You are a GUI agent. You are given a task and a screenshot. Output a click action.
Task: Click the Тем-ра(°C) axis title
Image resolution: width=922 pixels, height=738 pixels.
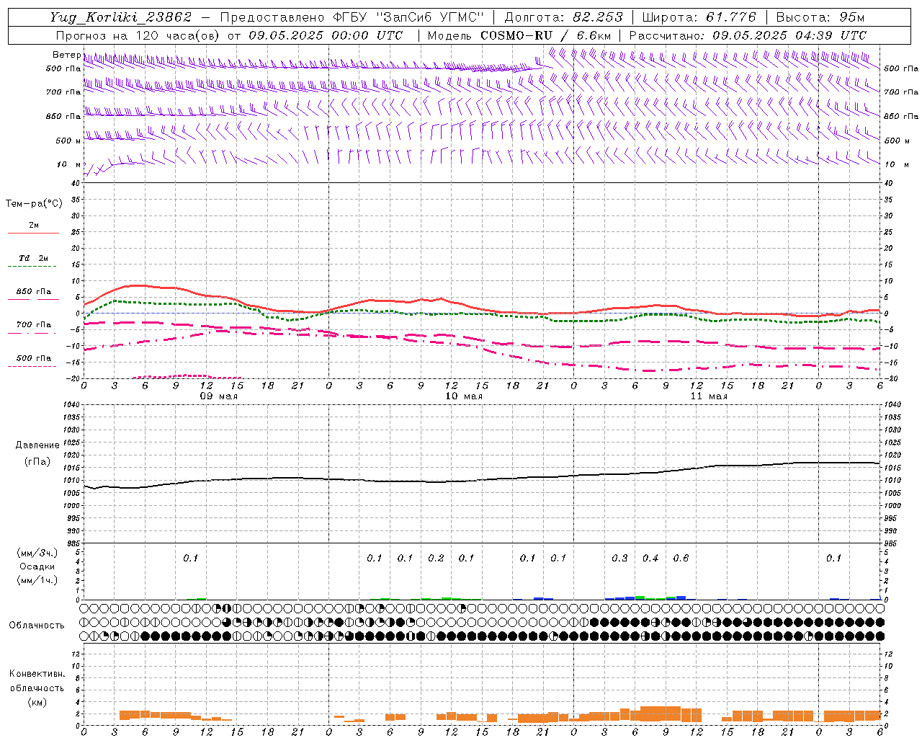tap(34, 204)
